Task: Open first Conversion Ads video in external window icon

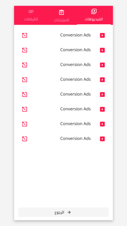Action: [25, 35]
